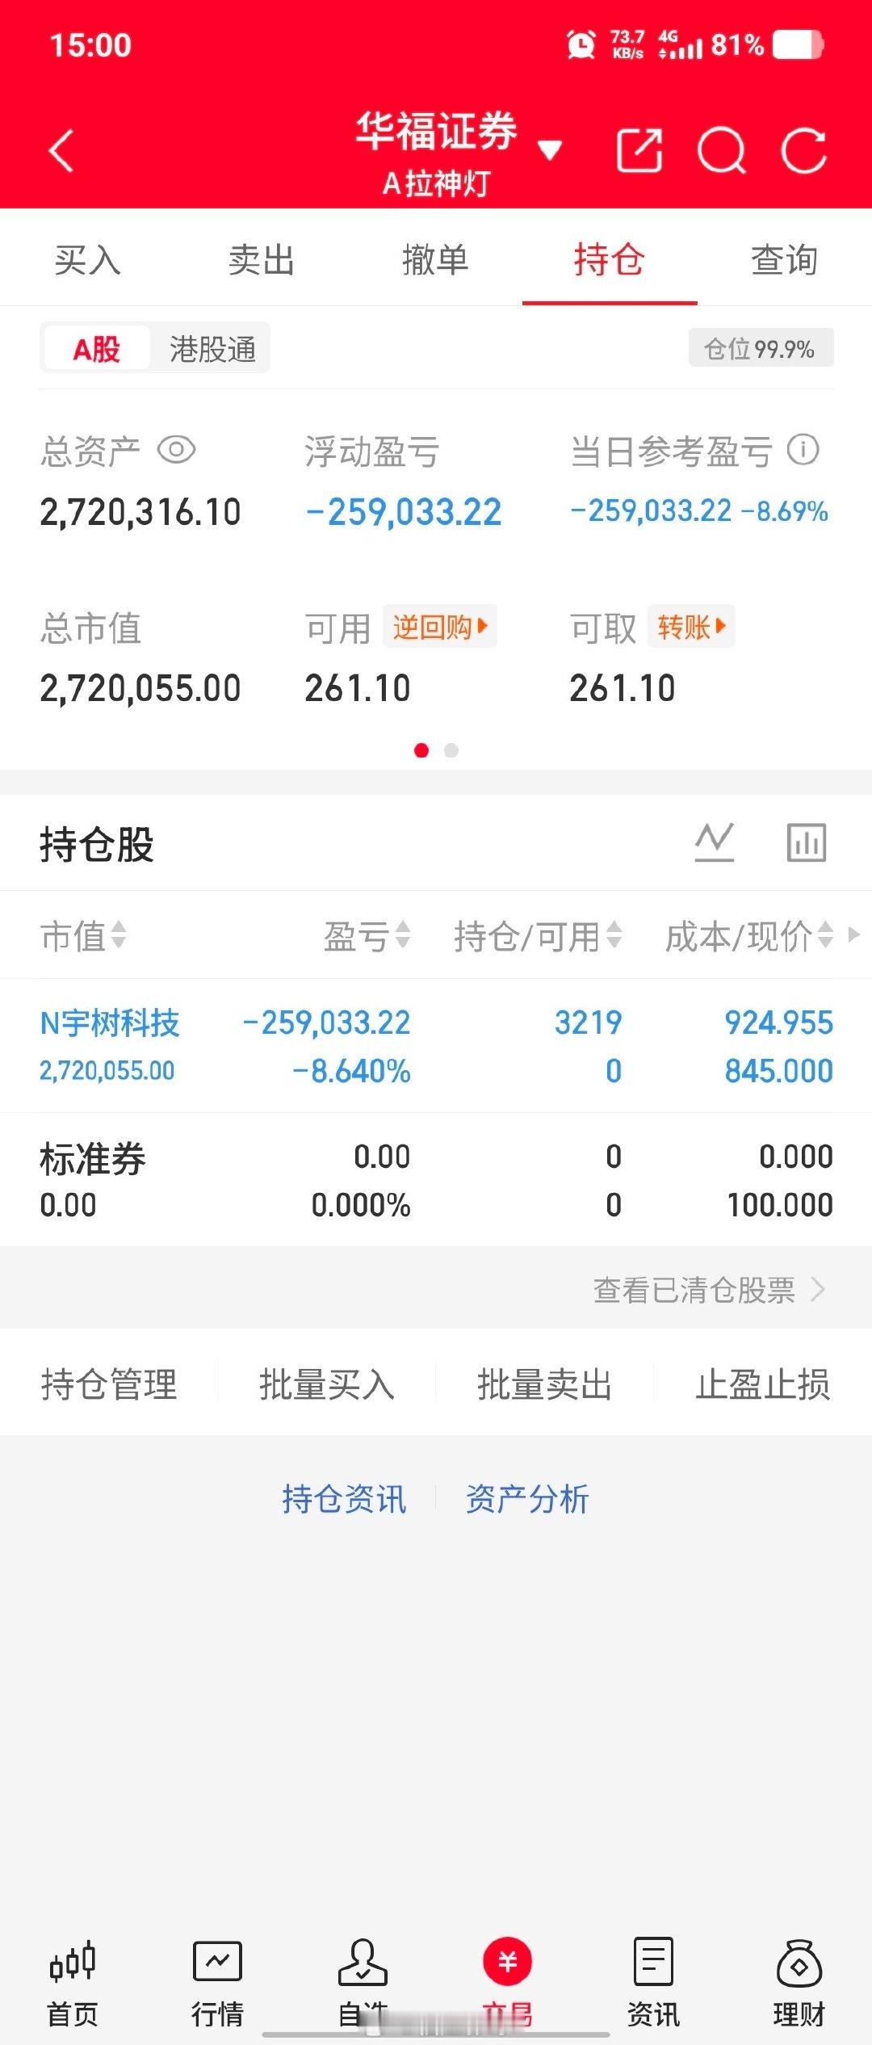Switch to the 卖出 tab
872x2045 pixels.
click(261, 260)
